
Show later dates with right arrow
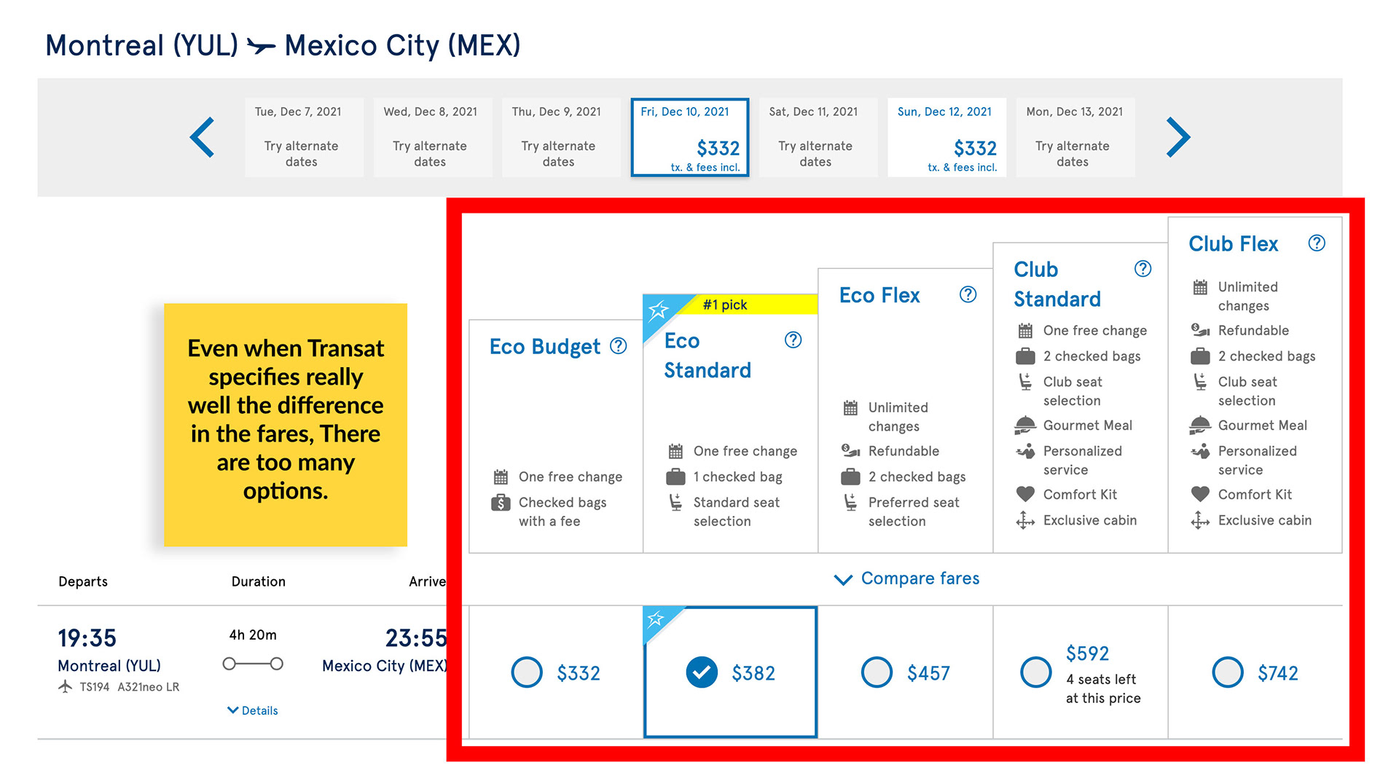tap(1177, 137)
